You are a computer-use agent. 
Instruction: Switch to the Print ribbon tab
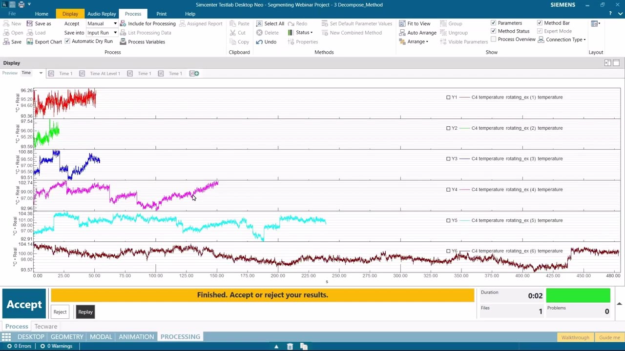pyautogui.click(x=161, y=14)
